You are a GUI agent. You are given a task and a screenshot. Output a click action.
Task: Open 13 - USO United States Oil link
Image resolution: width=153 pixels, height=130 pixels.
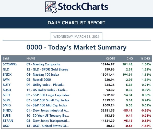tap(48, 126)
